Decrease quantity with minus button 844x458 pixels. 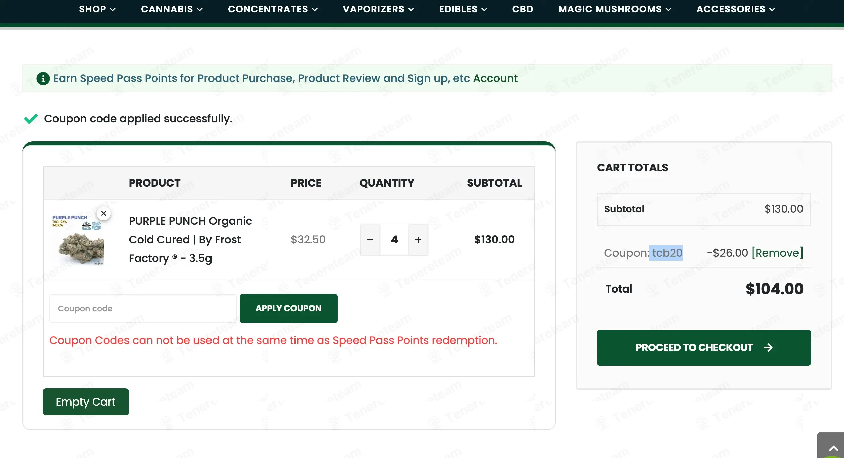pos(370,240)
